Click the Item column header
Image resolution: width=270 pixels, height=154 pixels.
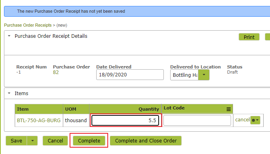tap(39, 109)
